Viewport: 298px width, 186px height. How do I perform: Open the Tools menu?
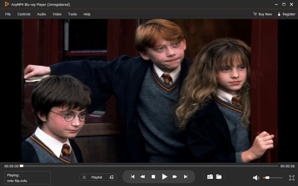[x=72, y=14]
